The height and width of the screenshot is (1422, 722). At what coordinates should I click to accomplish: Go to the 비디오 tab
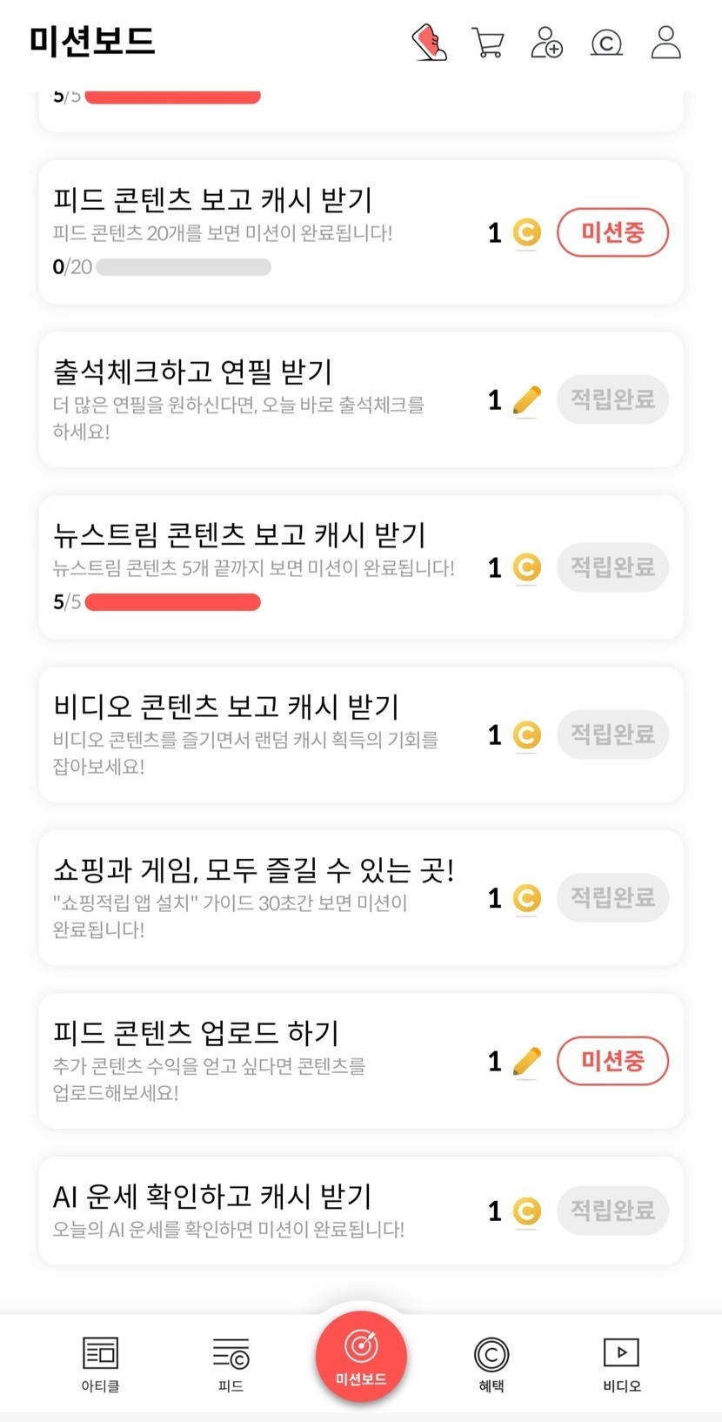click(621, 1363)
